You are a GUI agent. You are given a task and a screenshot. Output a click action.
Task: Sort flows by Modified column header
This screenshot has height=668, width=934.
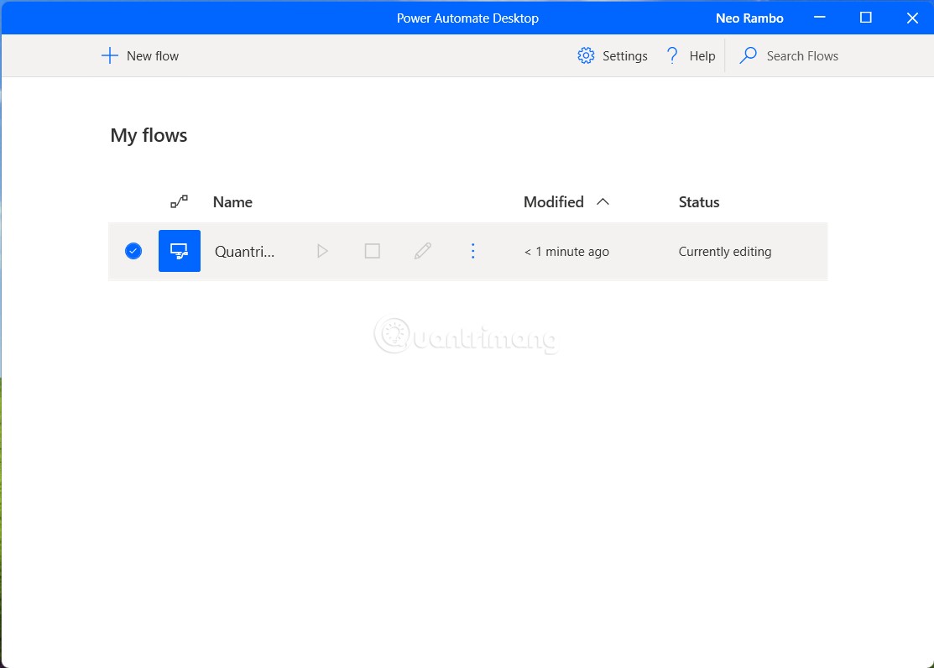click(553, 202)
